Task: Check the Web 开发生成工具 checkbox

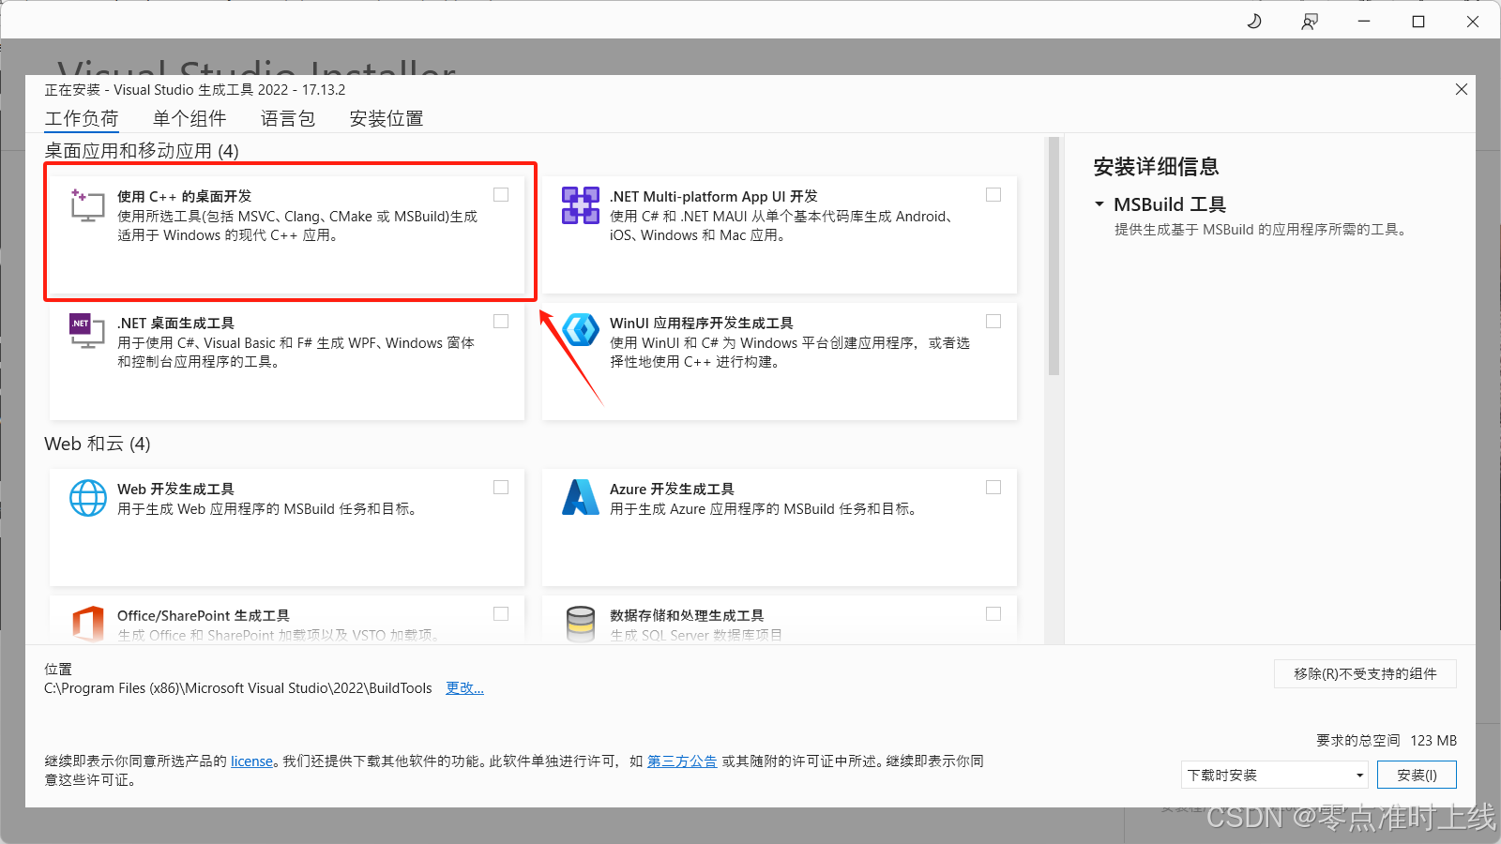Action: (x=501, y=488)
